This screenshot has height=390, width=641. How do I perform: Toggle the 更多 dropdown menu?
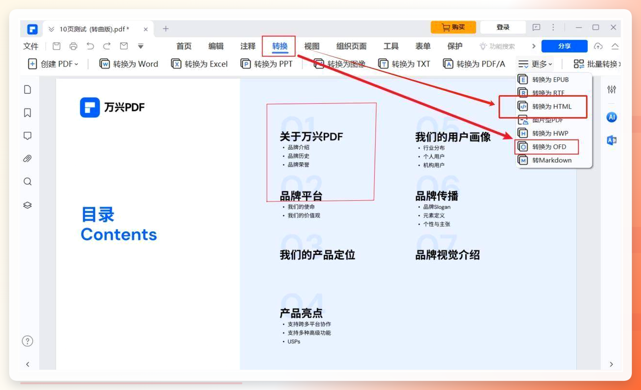click(x=535, y=64)
